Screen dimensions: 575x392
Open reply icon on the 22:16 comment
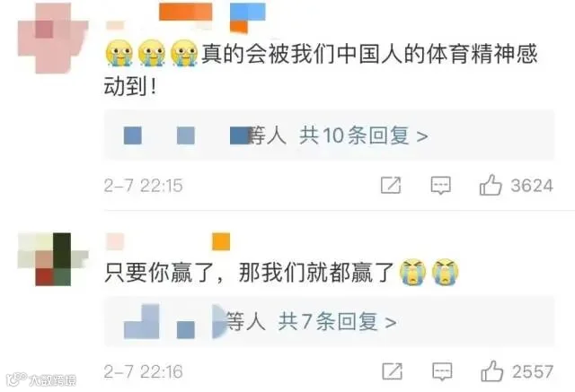[x=442, y=371]
